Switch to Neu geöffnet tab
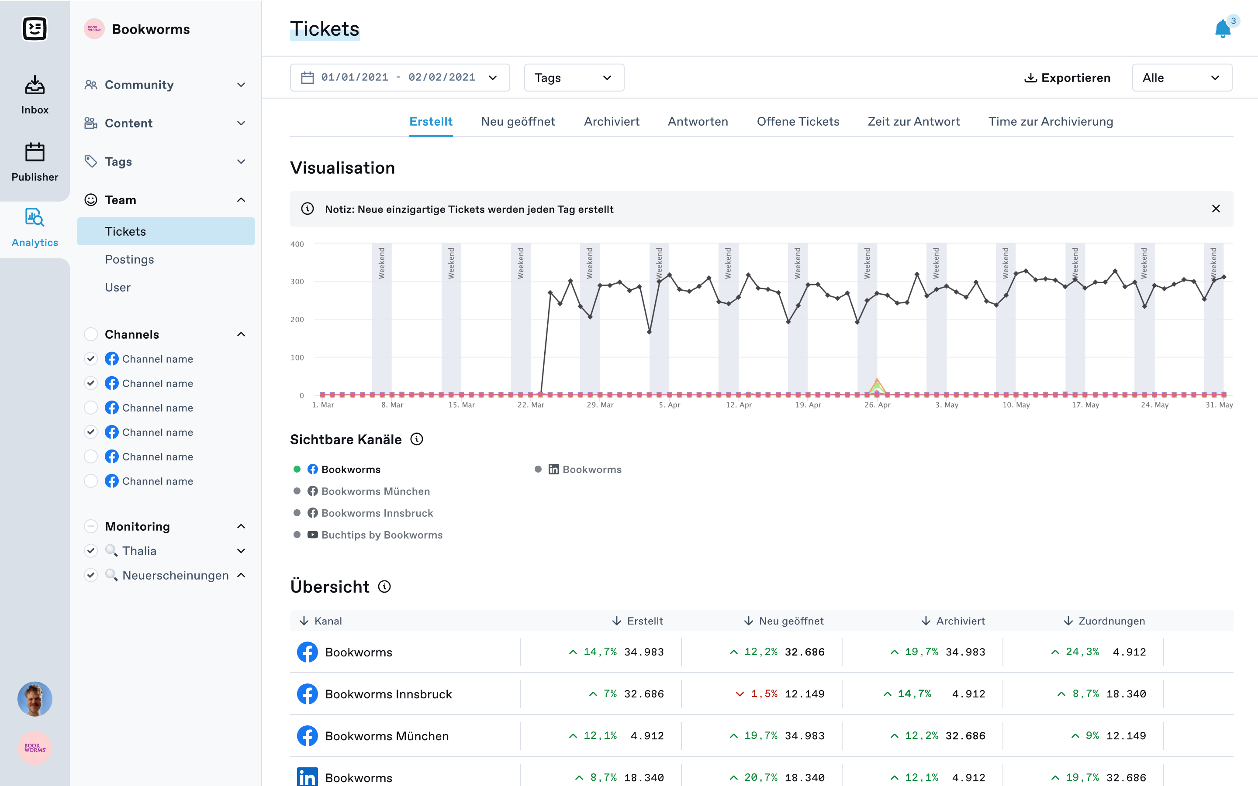1258x786 pixels. click(518, 121)
